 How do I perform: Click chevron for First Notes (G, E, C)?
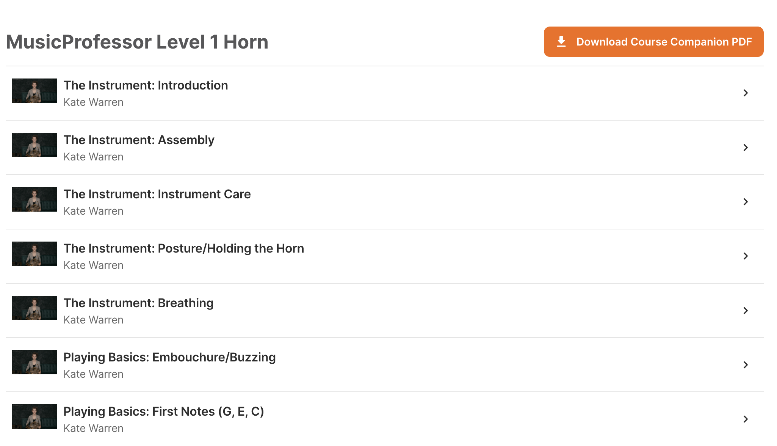[x=746, y=419]
